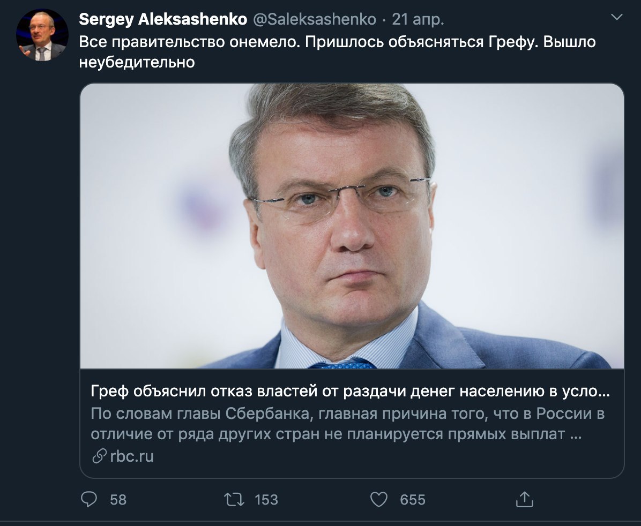Image resolution: width=641 pixels, height=526 pixels.
Task: Click the chain link icon beside rbc.ru
Action: pos(99,456)
